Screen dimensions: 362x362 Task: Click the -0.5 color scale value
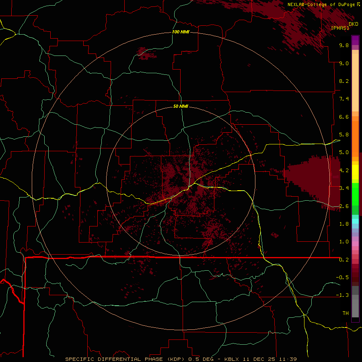(342, 278)
